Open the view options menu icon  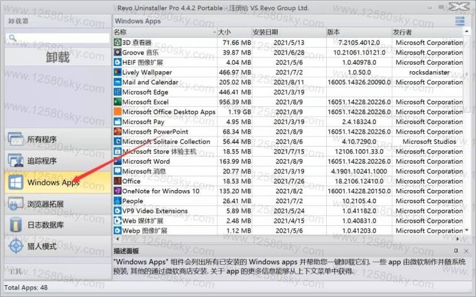(460, 21)
